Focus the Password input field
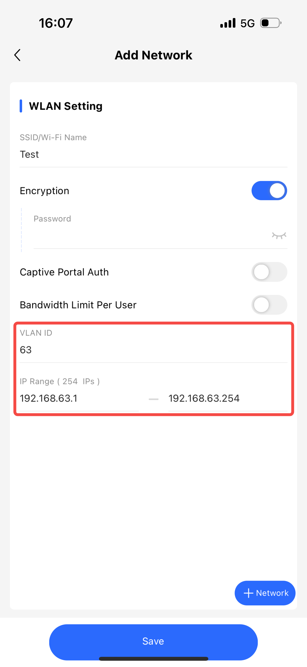Image resolution: width=307 pixels, height=667 pixels. point(151,236)
